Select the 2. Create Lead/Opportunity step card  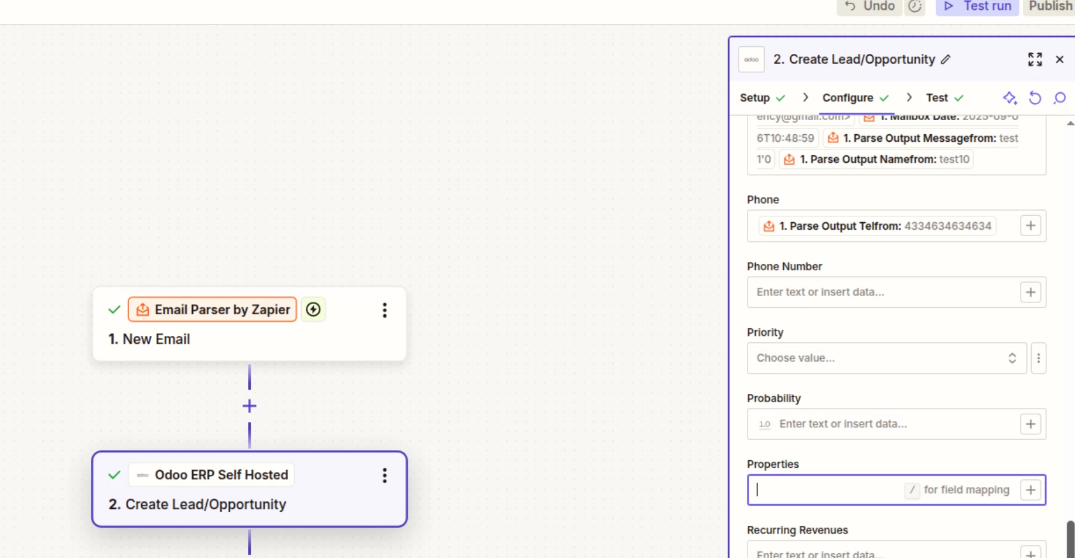(x=250, y=489)
